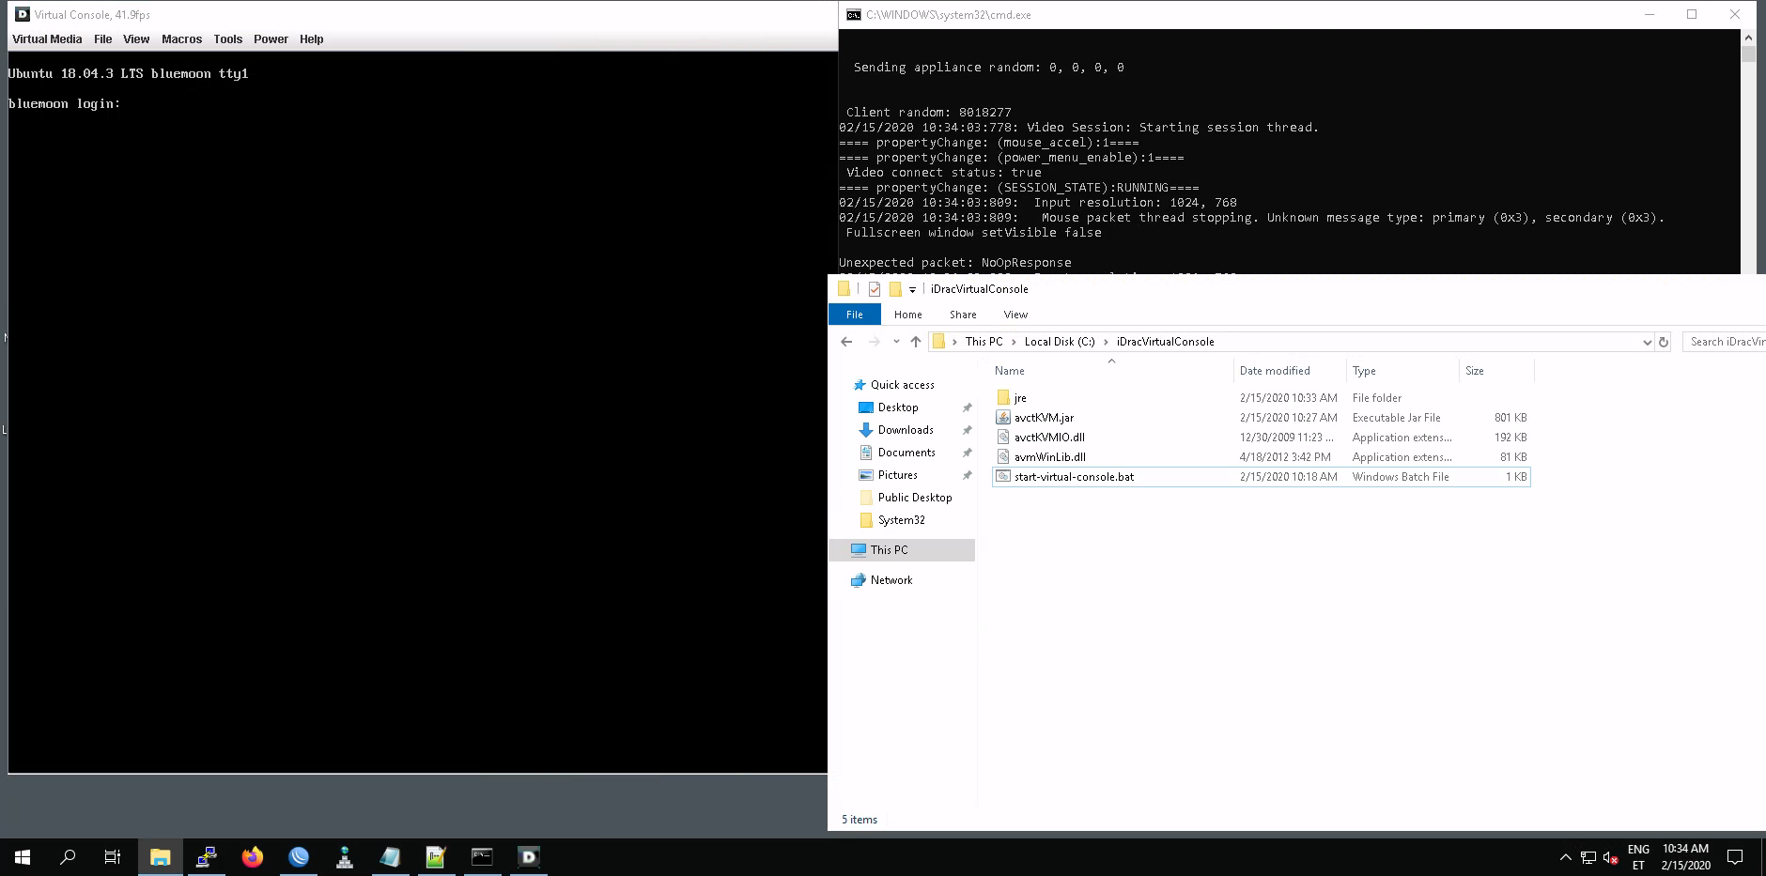The height and width of the screenshot is (876, 1766).
Task: Open Pictures in navigation pane
Action: click(x=897, y=475)
